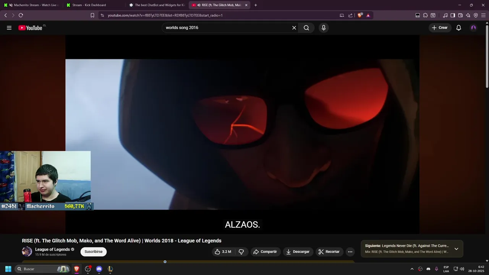Start voice search with microphone

click(x=324, y=27)
